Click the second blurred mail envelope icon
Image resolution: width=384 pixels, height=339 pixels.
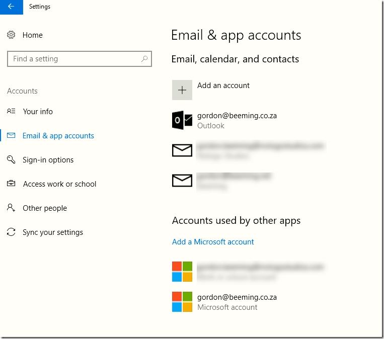182,181
